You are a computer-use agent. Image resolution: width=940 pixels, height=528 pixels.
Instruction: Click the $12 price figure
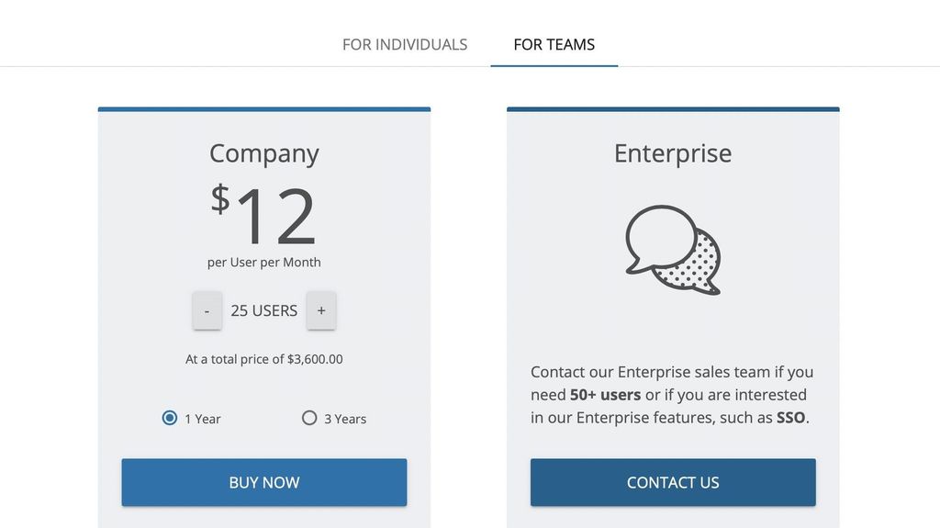pyautogui.click(x=264, y=215)
